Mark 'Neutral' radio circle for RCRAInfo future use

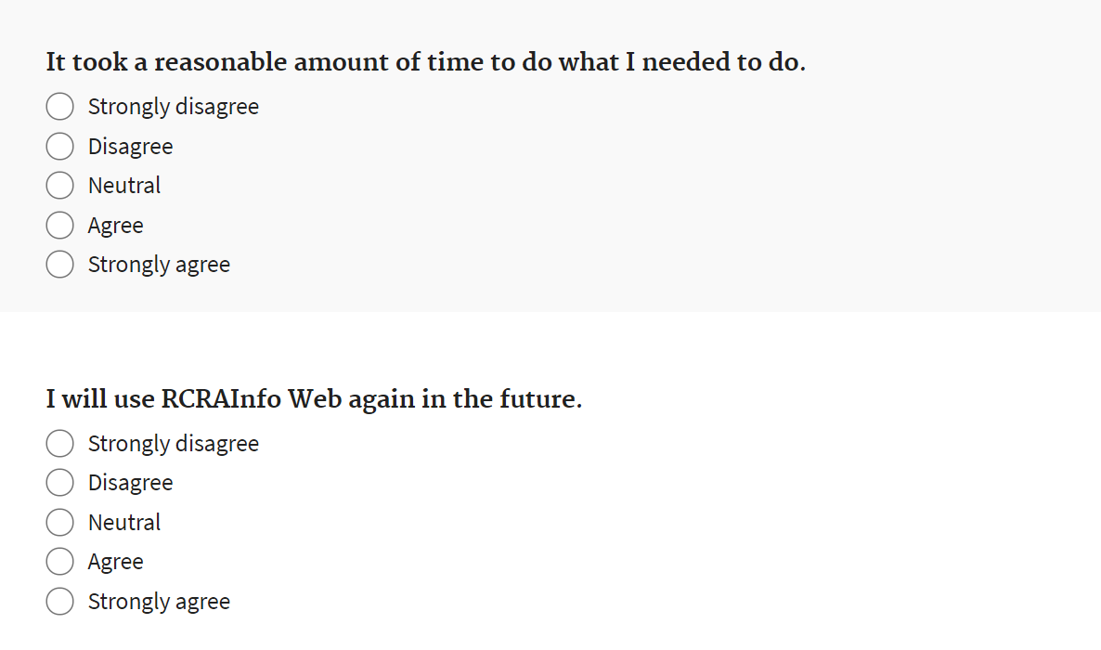click(60, 523)
